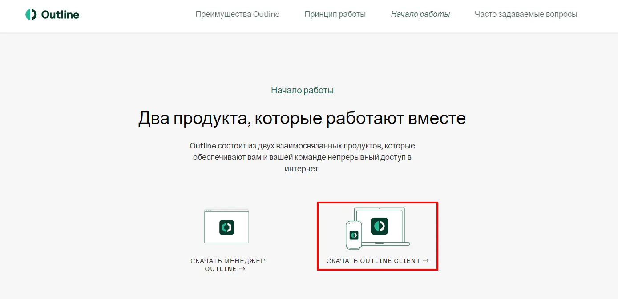The image size is (618, 299).
Task: Click the Outline Client devices illustration
Action: (x=378, y=228)
